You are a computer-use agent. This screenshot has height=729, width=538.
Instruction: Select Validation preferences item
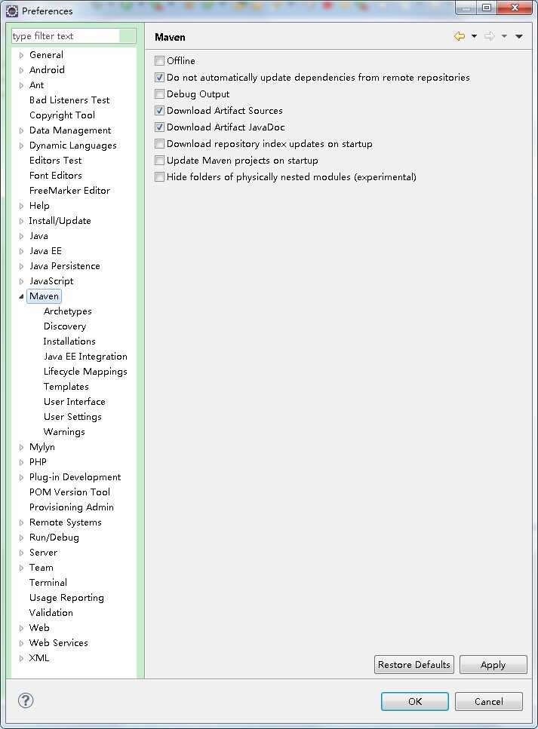51,613
